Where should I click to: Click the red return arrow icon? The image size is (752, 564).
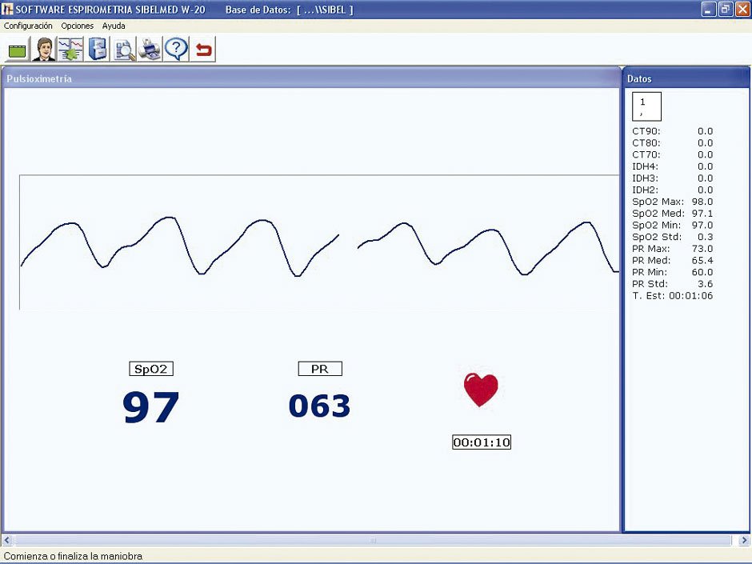(203, 50)
